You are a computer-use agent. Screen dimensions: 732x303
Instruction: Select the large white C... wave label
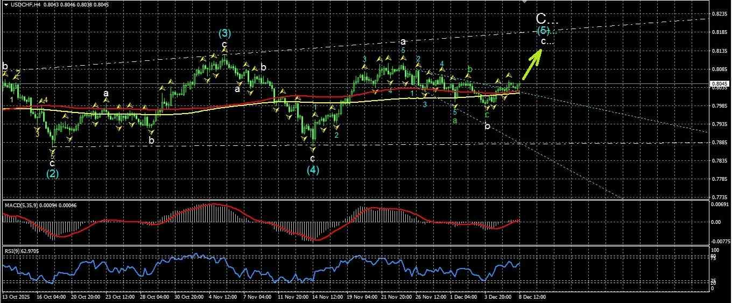[547, 19]
